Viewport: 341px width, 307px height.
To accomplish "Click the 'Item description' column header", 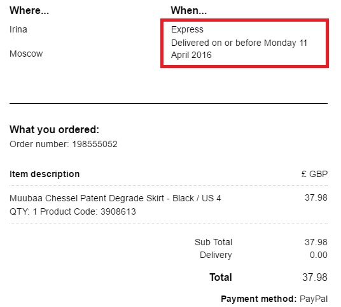I will (x=45, y=174).
